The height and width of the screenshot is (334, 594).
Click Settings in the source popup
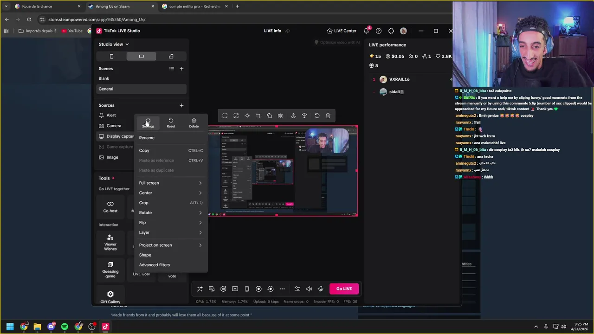click(148, 123)
